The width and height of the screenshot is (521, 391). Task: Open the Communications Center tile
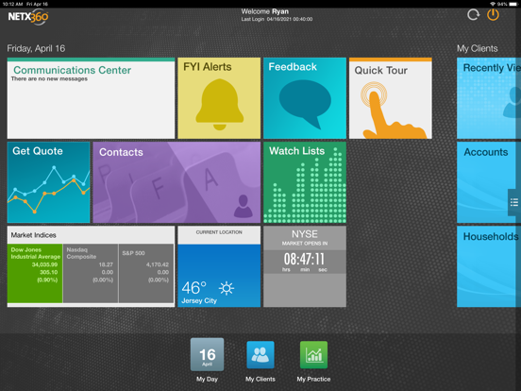[91, 98]
